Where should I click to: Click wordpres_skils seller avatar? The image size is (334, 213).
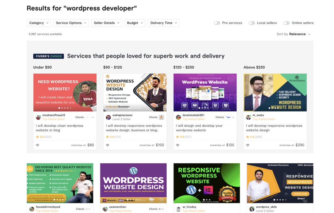point(252,209)
